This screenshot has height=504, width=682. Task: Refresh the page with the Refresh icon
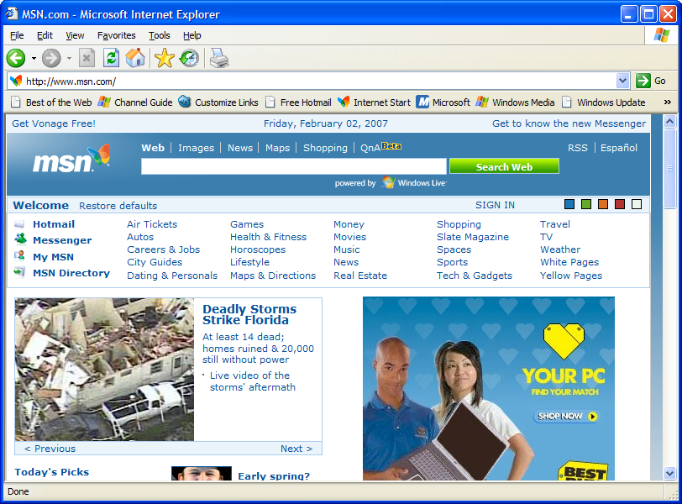point(111,58)
